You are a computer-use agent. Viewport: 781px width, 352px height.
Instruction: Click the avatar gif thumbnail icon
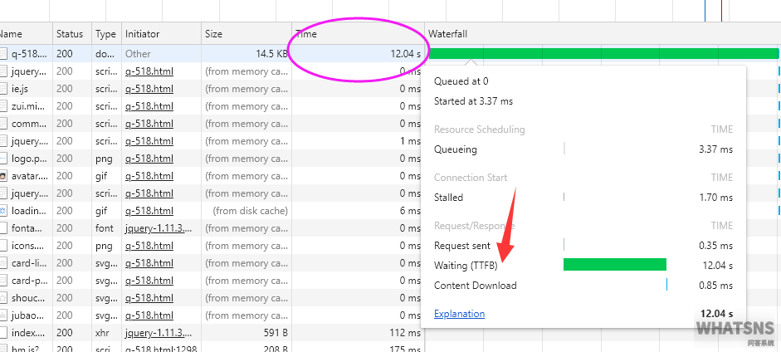3,176
